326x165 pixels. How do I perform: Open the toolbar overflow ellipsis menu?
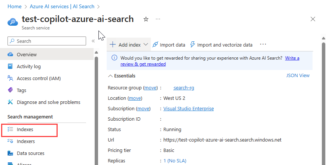click(263, 44)
